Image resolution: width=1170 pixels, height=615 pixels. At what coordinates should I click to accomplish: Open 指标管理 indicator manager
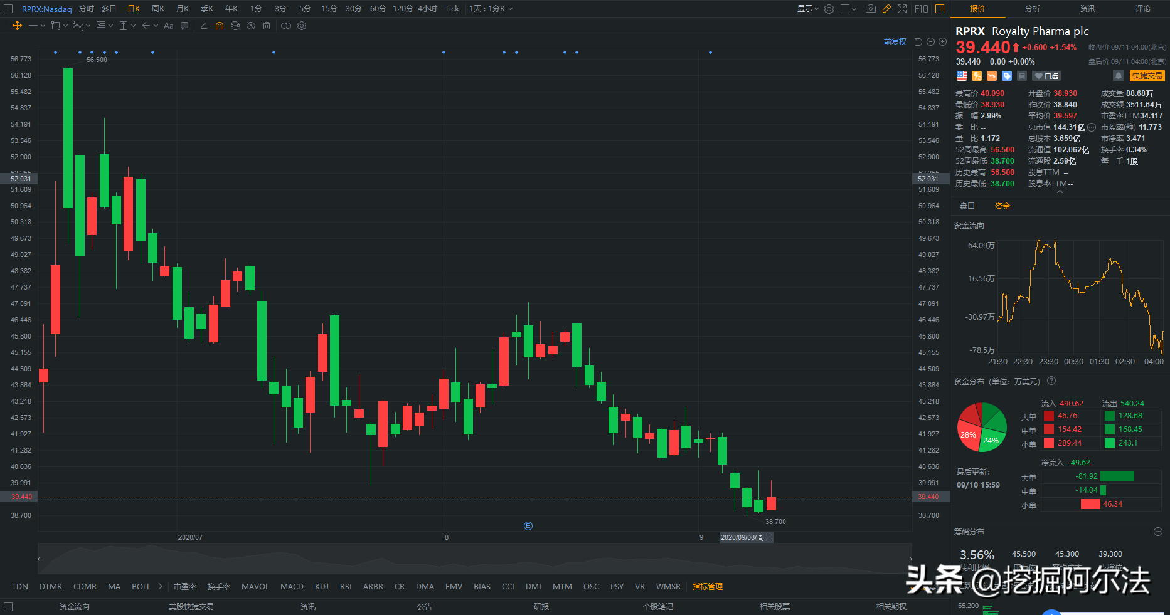pyautogui.click(x=708, y=587)
